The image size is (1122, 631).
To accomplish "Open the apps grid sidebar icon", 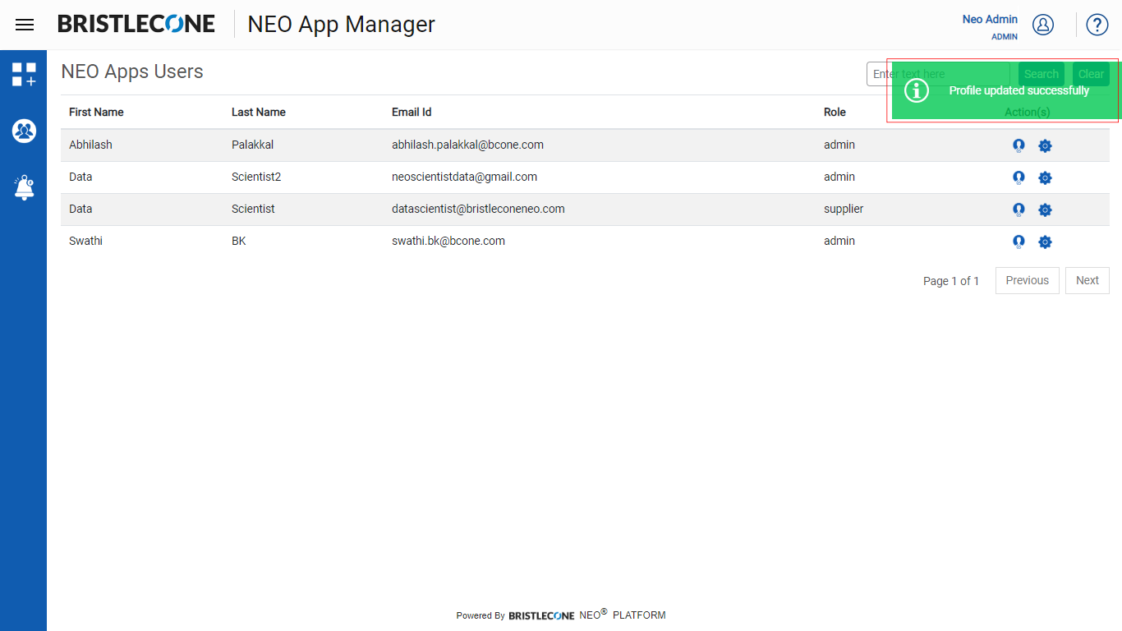I will pyautogui.click(x=24, y=74).
